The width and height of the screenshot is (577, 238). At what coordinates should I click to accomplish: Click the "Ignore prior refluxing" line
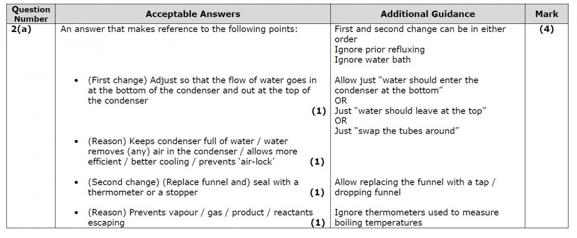380,49
